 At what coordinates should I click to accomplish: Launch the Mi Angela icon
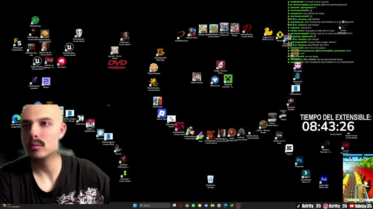pos(298,66)
